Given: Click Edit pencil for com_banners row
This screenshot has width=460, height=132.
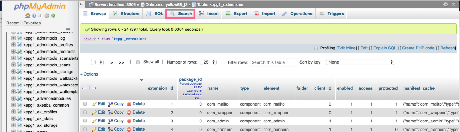Looking at the screenshot, I should [94, 129].
